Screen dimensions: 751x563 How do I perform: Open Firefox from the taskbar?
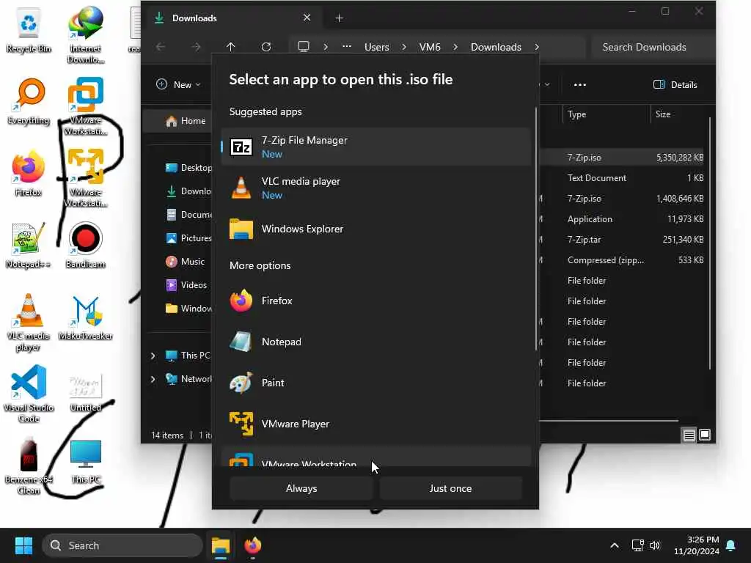click(x=253, y=545)
